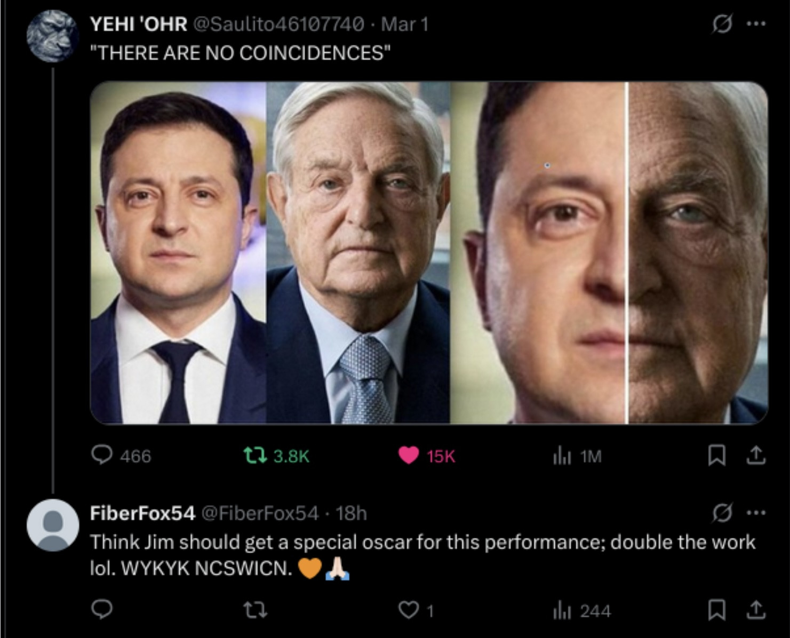The width and height of the screenshot is (790, 638).
Task: View analytics showing 1M views
Action: (562, 456)
